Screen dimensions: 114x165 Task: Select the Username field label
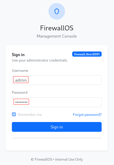(x=20, y=71)
